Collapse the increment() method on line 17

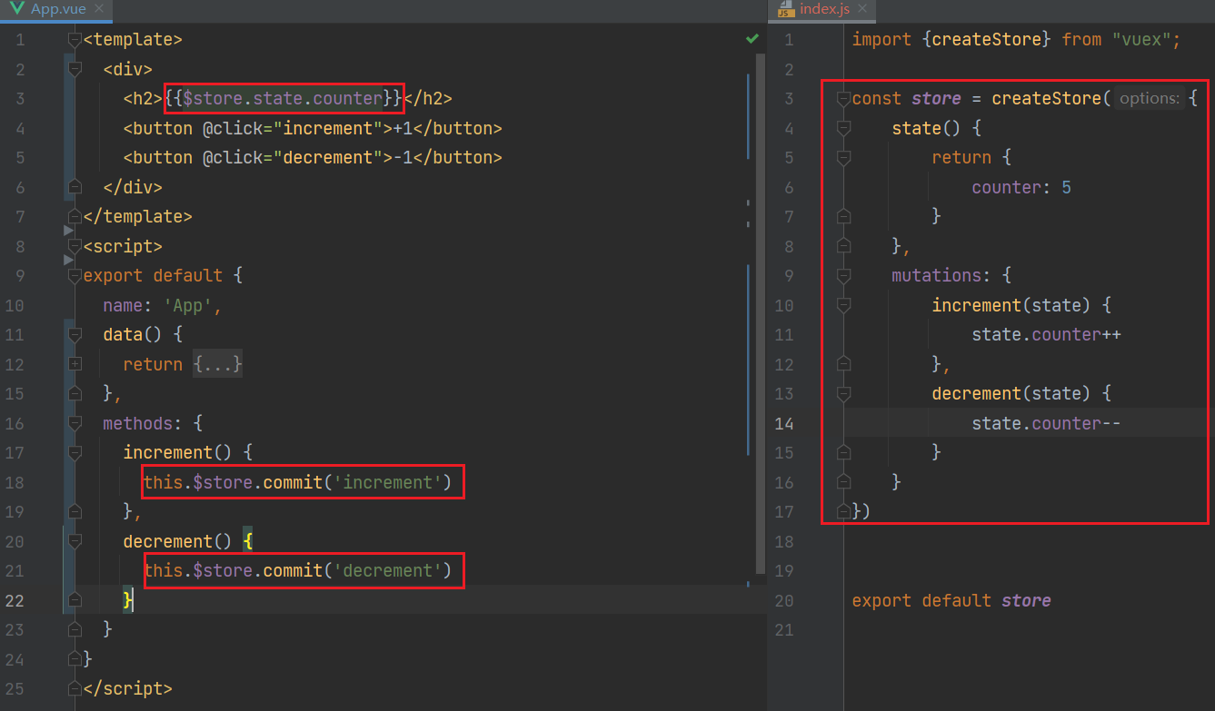pos(75,453)
